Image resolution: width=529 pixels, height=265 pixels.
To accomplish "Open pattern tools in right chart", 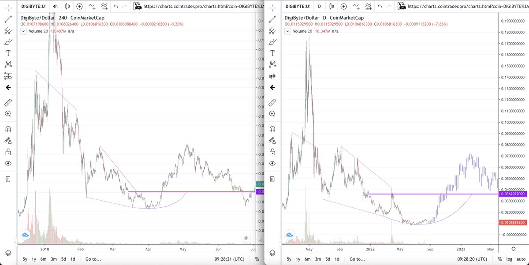I will tap(272, 65).
